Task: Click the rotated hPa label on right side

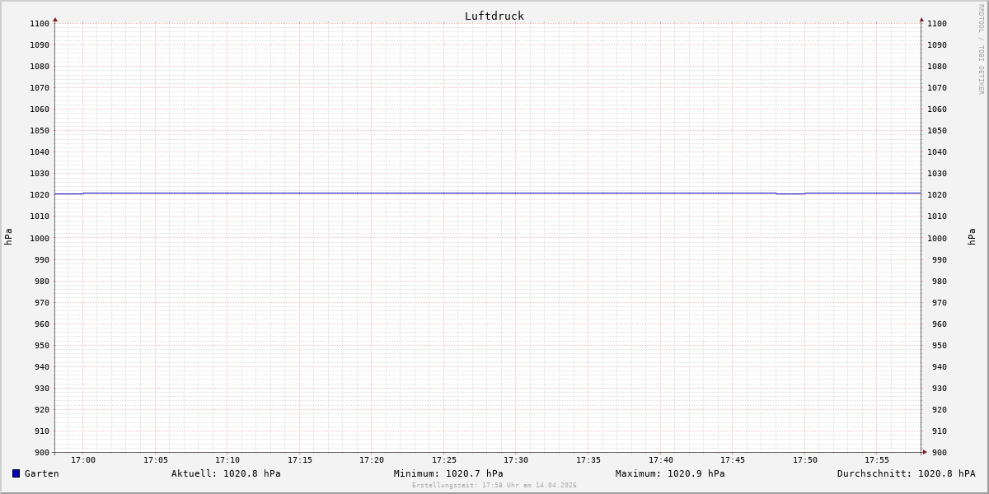Action: click(x=972, y=237)
